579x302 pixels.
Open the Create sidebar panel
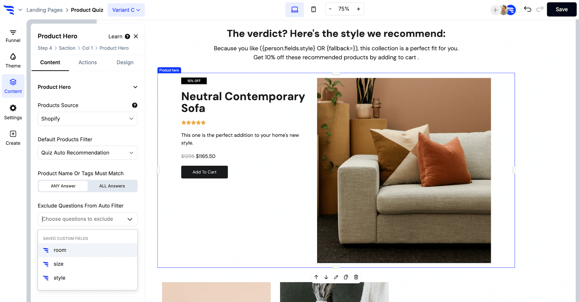(13, 138)
